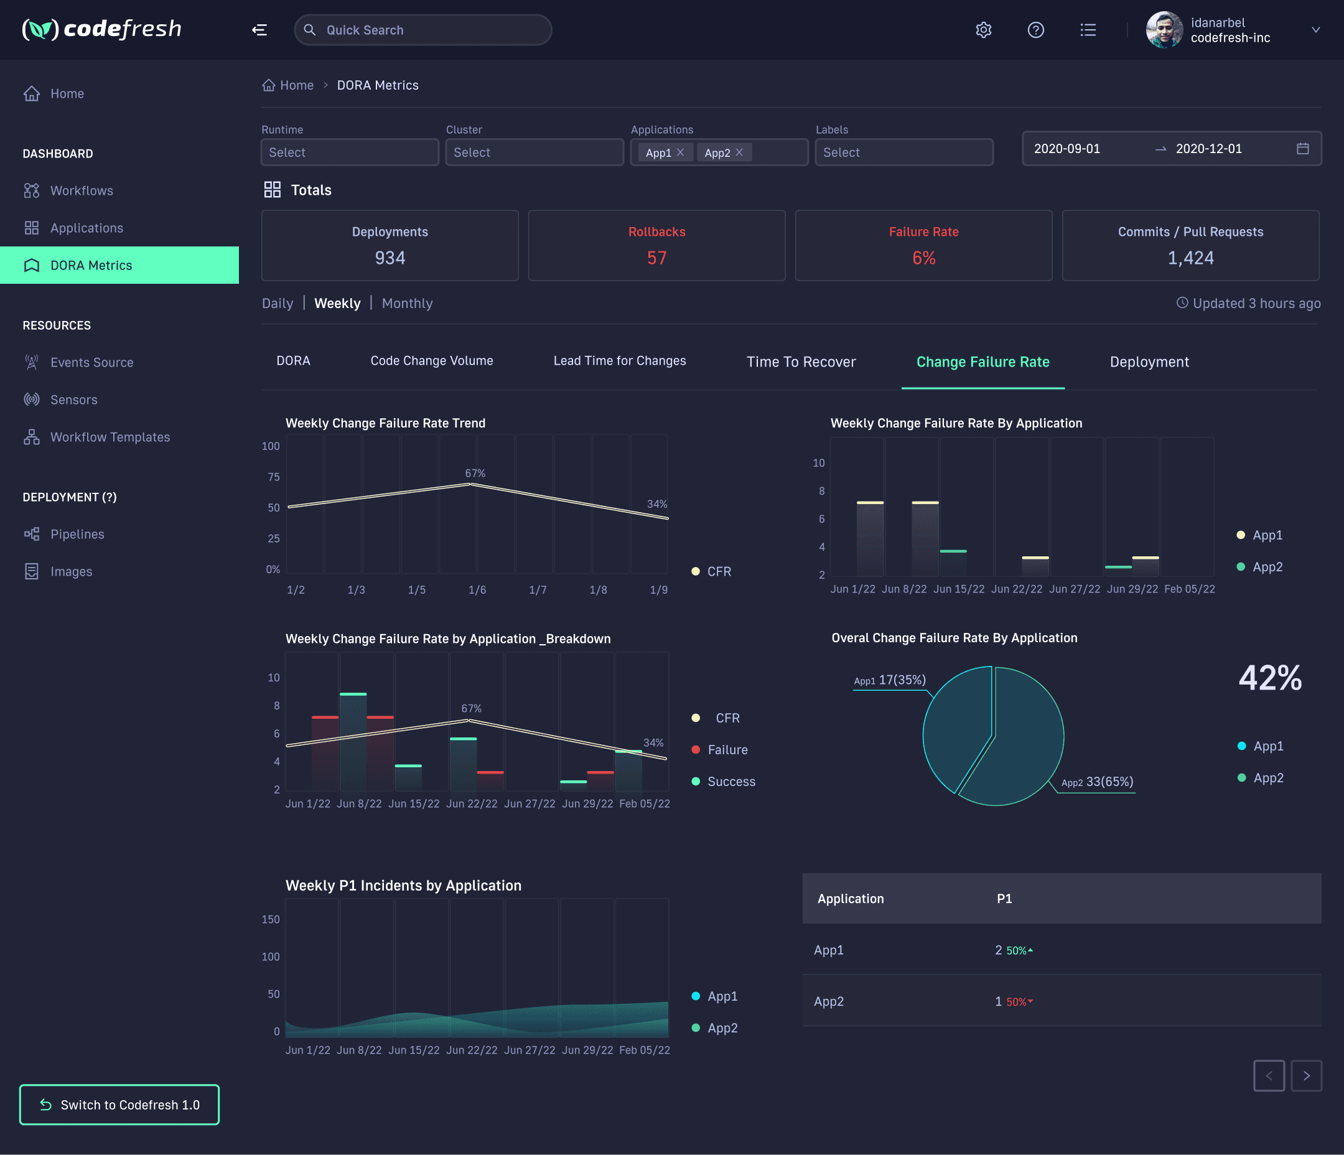Open settings gear icon in header

[x=983, y=30]
